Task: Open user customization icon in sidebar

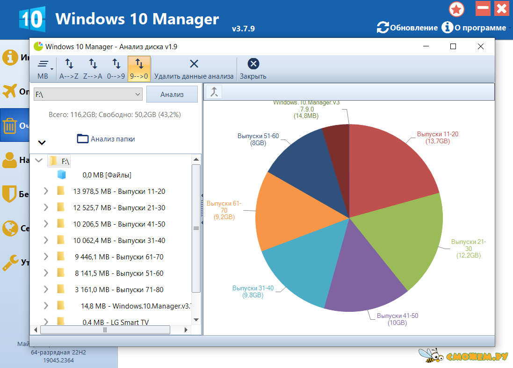Action: point(9,160)
